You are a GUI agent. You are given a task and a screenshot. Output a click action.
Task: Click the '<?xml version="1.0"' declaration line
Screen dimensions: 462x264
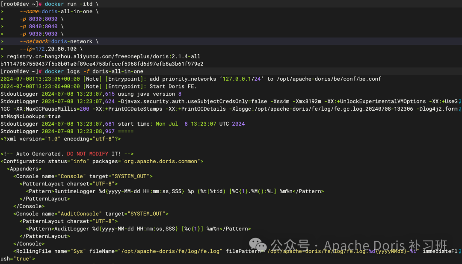(x=61, y=139)
